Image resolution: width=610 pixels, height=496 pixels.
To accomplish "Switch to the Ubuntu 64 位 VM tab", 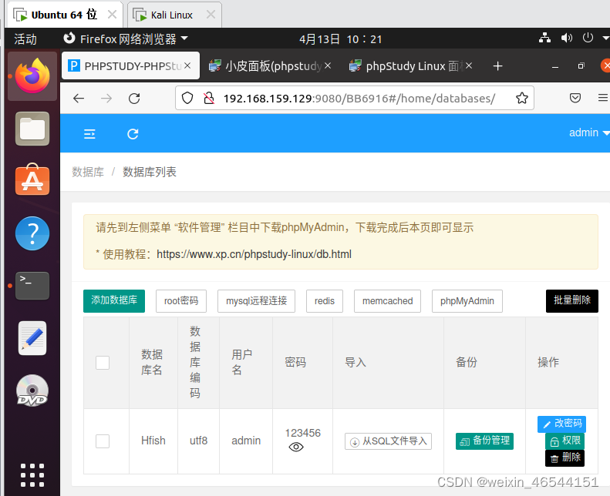I will point(64,15).
